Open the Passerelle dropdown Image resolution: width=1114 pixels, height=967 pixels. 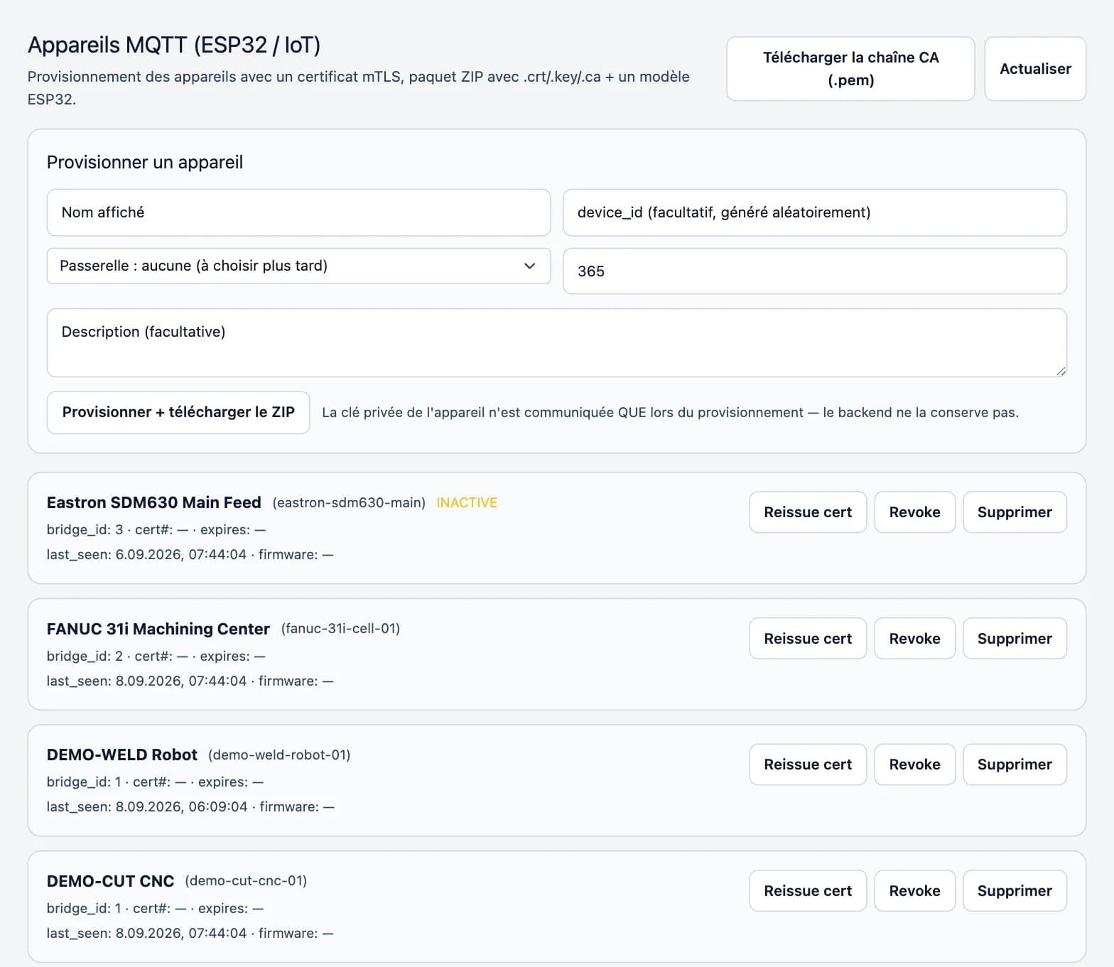pyautogui.click(x=298, y=266)
